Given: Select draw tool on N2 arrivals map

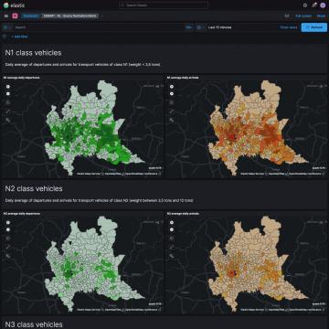Looking at the screenshot, I should tap(172, 256).
